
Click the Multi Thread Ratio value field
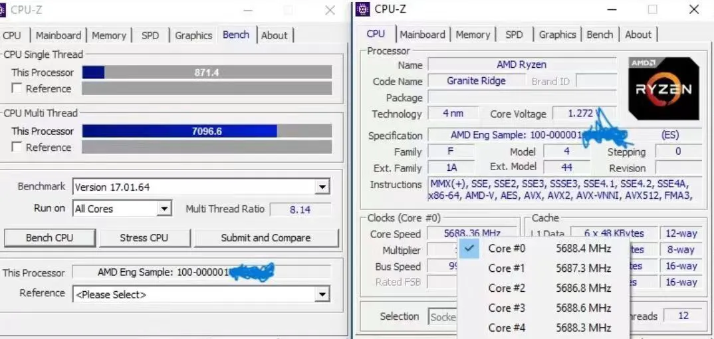300,209
